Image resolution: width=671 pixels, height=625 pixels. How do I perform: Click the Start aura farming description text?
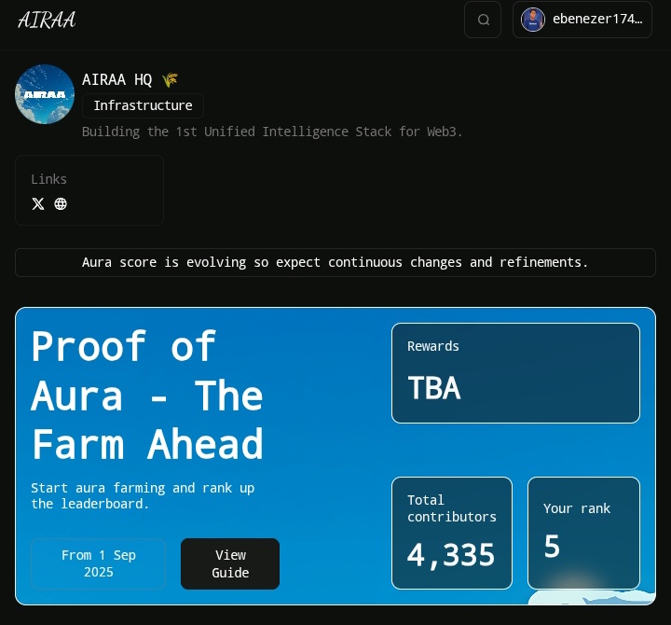coord(143,495)
